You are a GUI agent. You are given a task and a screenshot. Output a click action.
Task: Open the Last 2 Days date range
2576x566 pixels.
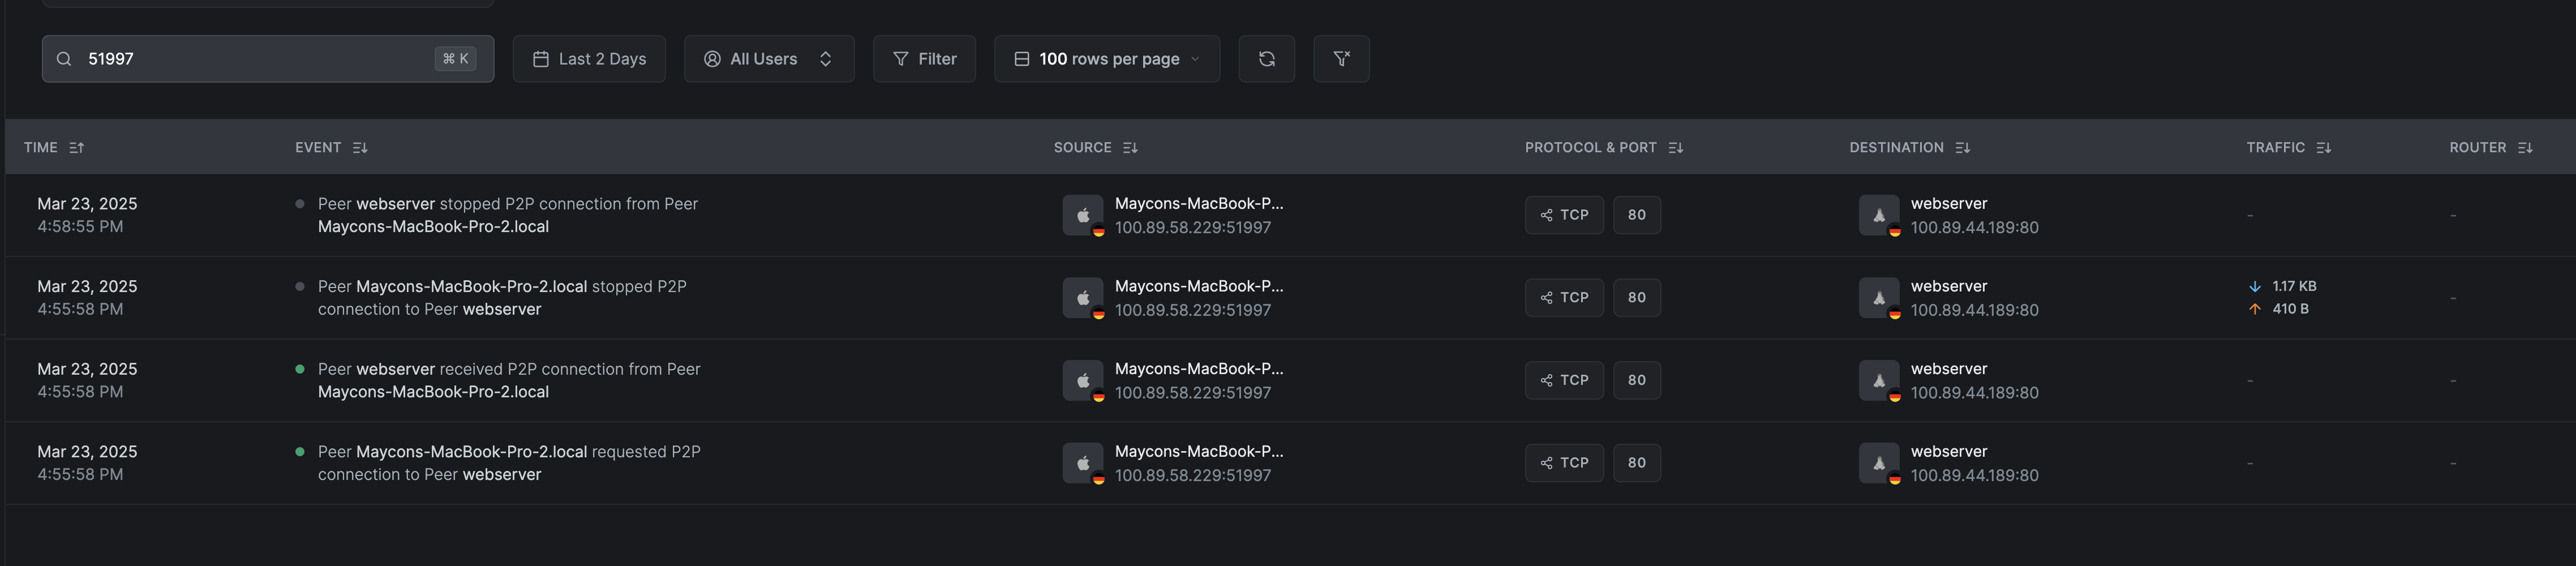[589, 59]
